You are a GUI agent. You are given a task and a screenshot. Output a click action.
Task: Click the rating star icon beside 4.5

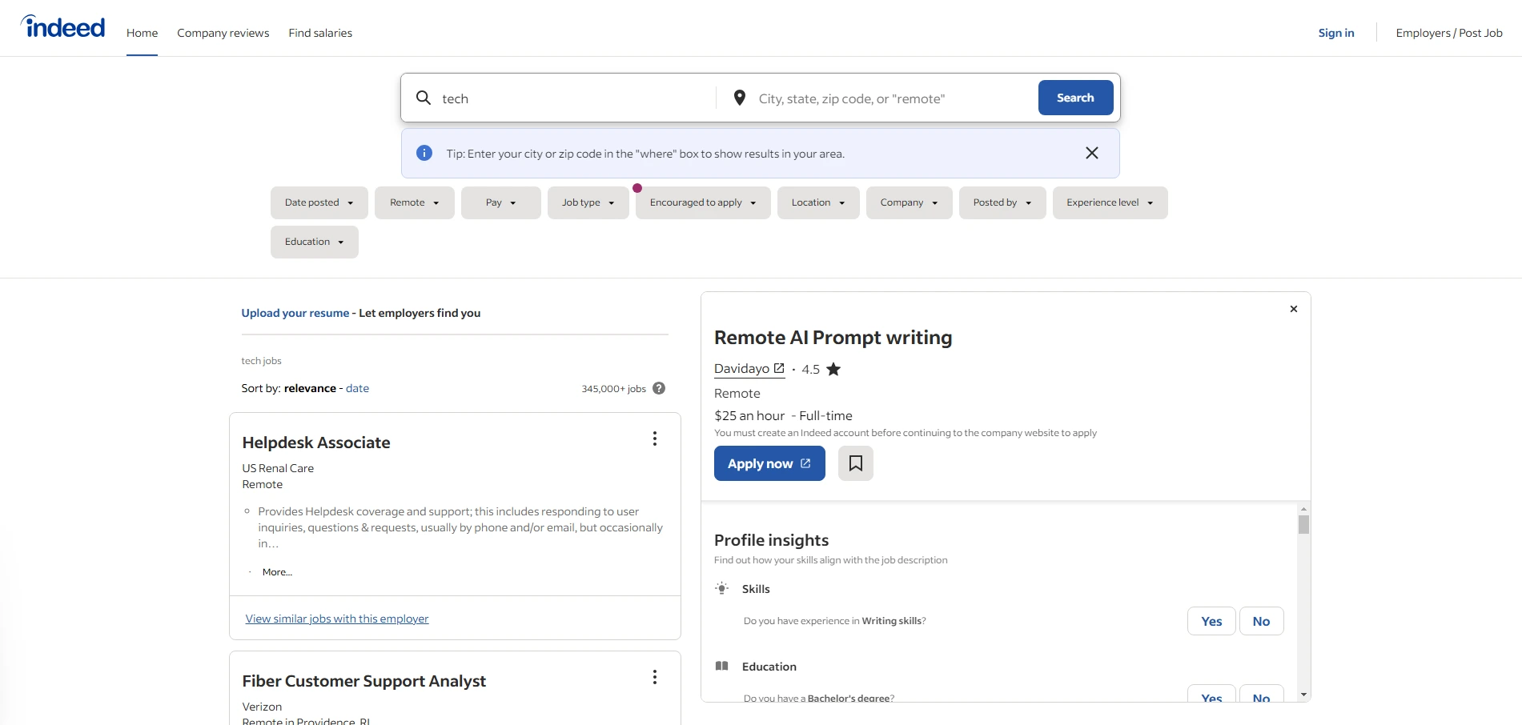click(833, 369)
